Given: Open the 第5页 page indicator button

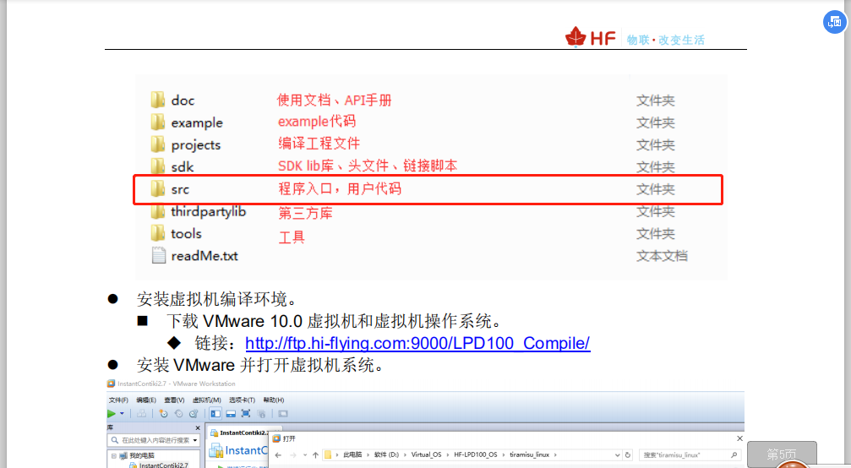Looking at the screenshot, I should point(782,454).
